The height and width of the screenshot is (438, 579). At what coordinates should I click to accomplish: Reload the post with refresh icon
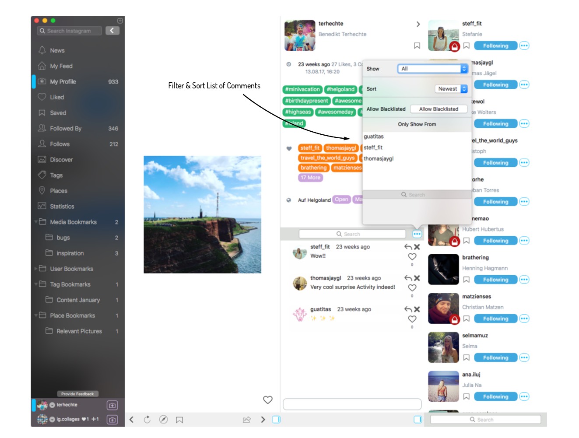pyautogui.click(x=147, y=420)
